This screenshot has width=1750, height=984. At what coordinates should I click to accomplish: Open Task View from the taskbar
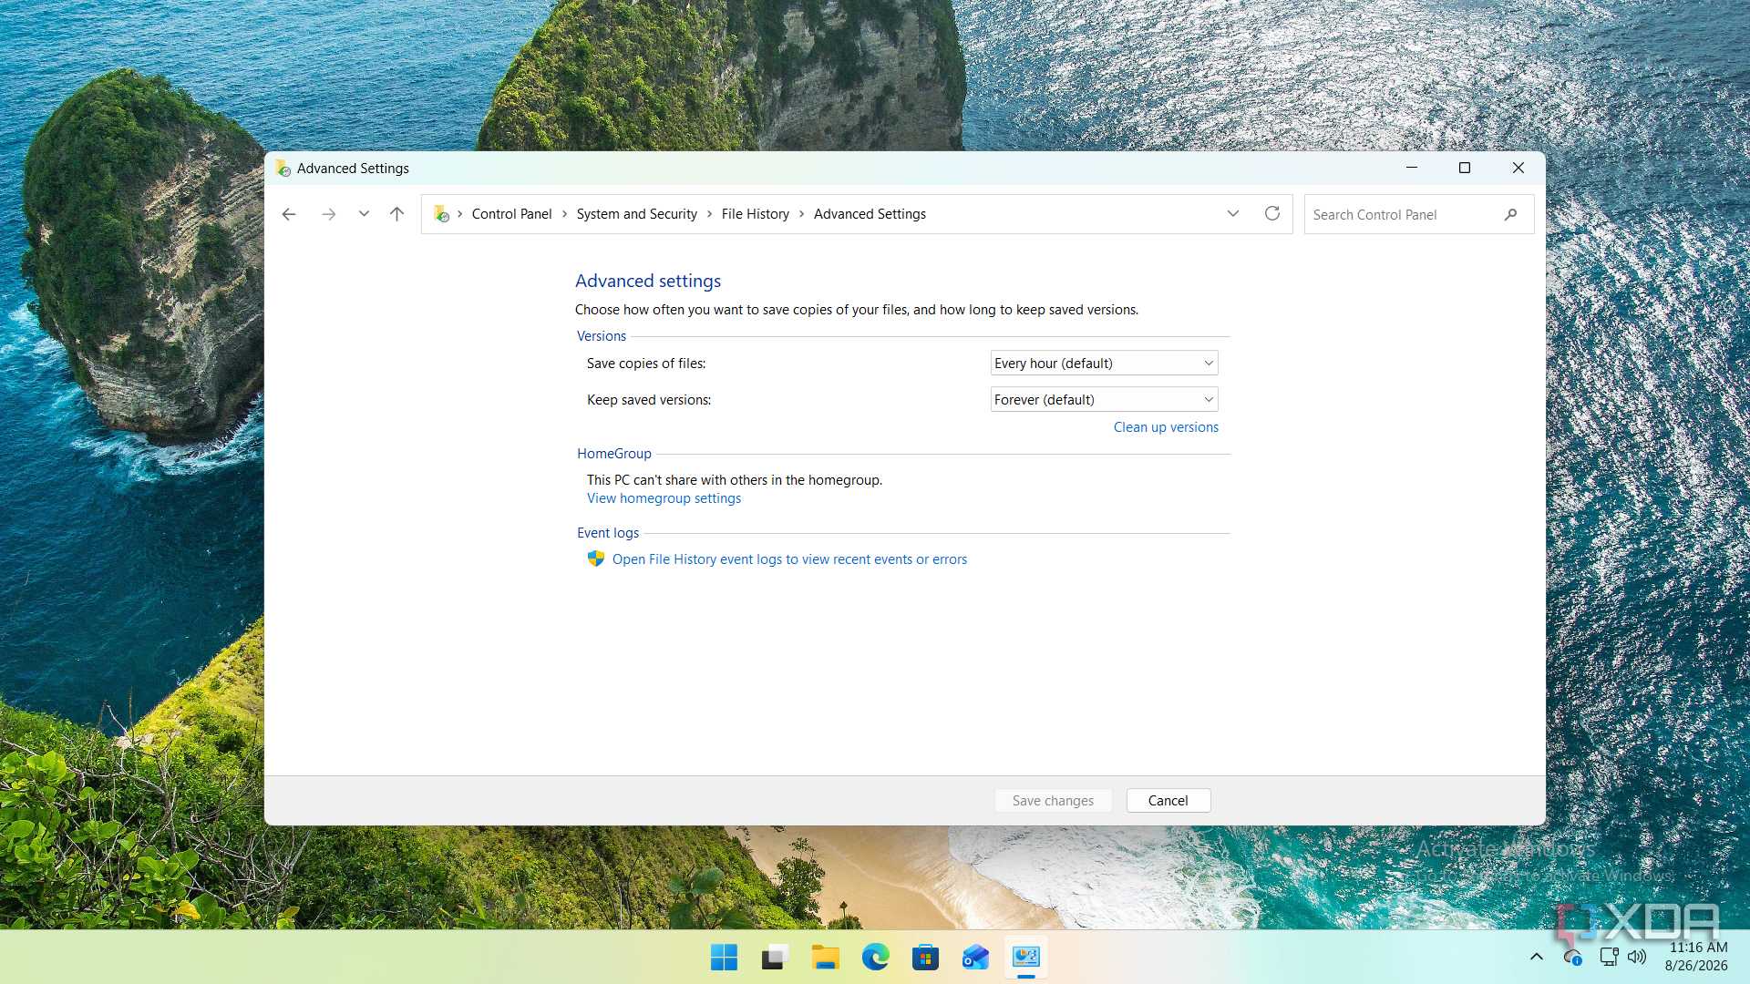(x=775, y=958)
